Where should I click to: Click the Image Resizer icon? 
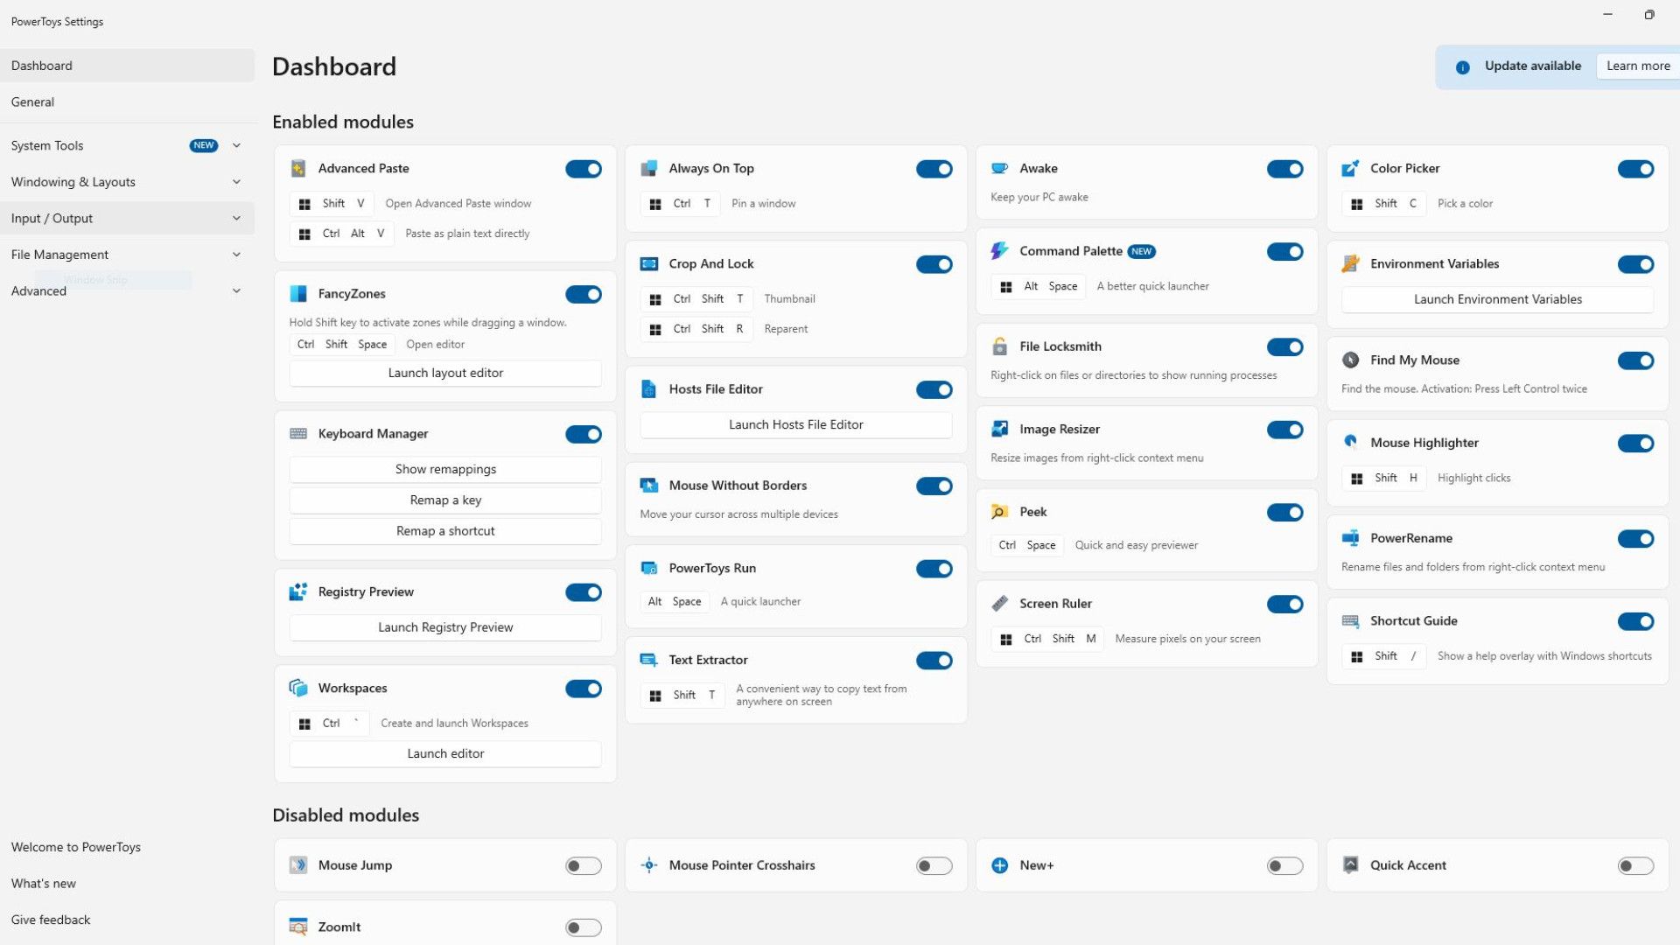999,429
